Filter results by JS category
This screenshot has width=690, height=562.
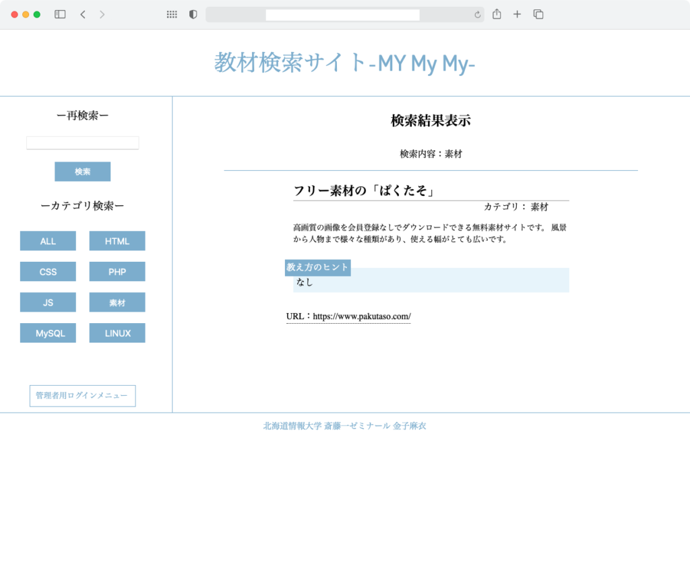click(48, 303)
